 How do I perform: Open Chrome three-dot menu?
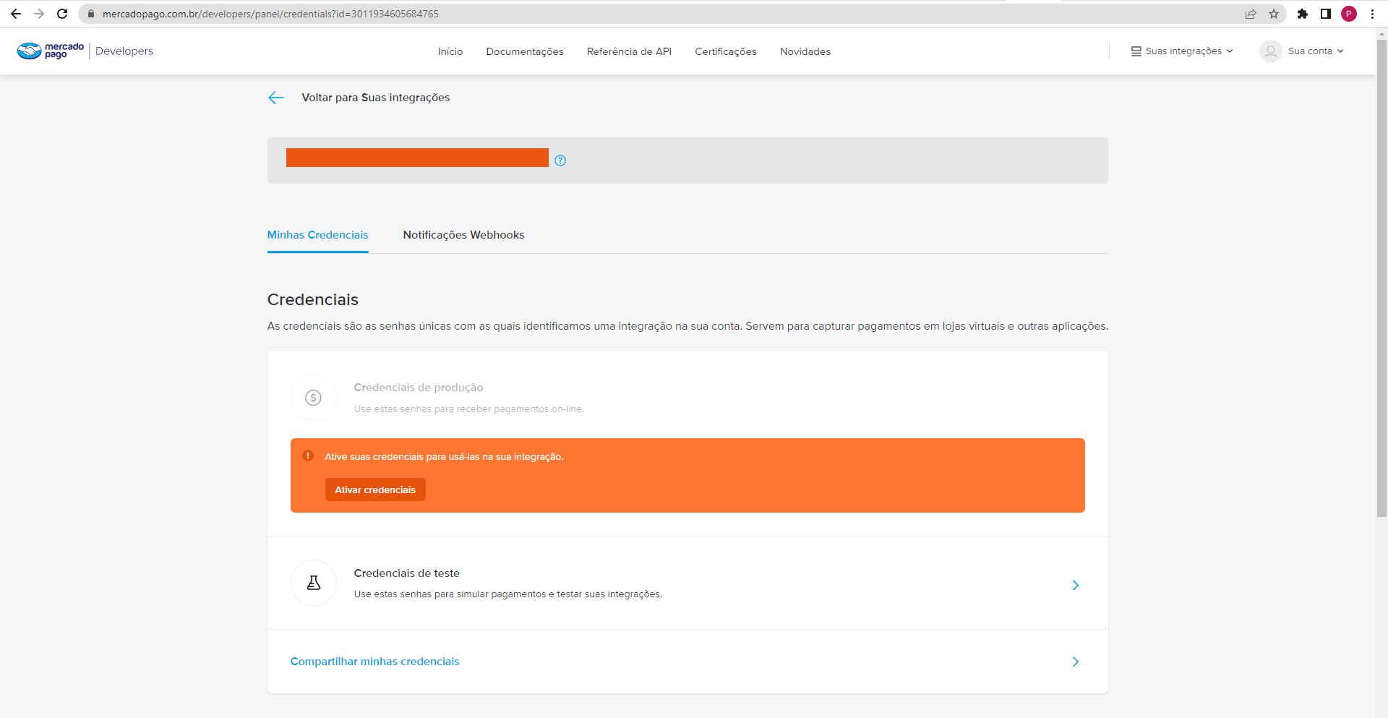pyautogui.click(x=1372, y=14)
